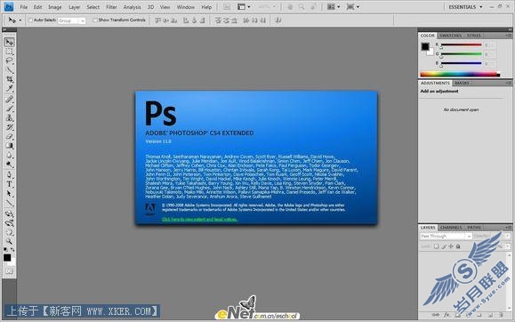Select the 3D Orbit camera tool
Viewport: 515px width, 322px height.
tap(9, 223)
